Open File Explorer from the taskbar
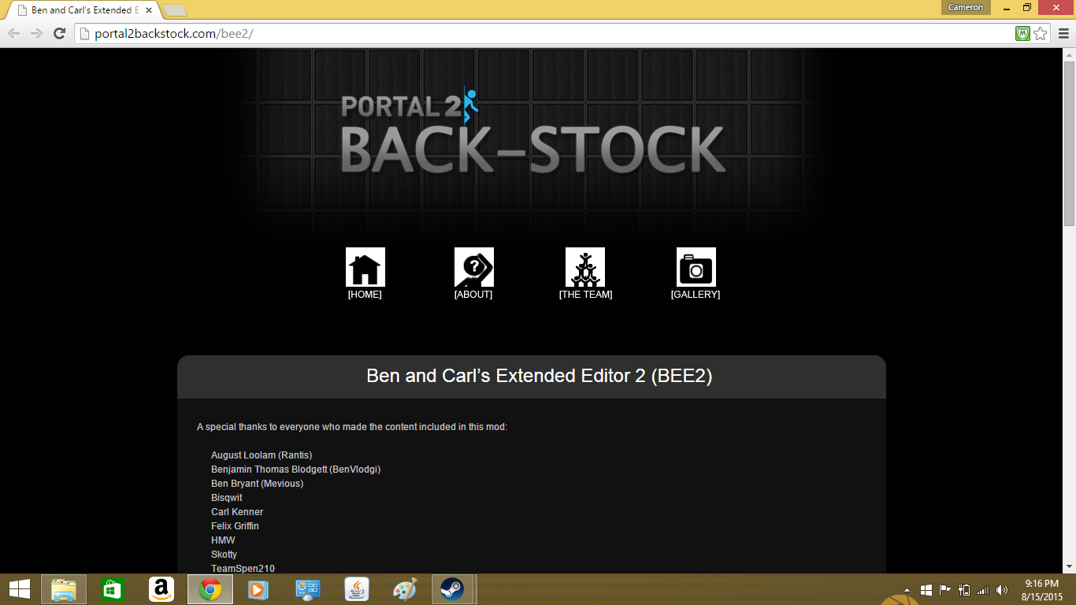The width and height of the screenshot is (1076, 605). tap(64, 589)
